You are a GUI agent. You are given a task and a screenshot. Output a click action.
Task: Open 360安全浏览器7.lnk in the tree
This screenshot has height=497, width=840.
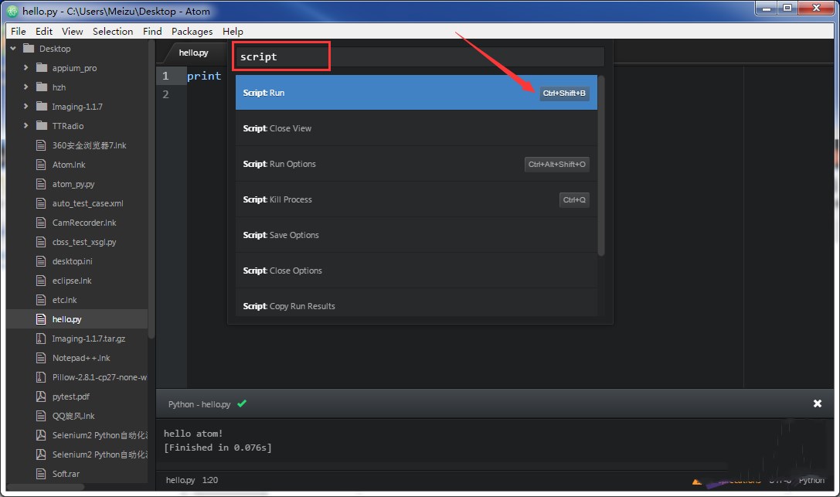pos(89,145)
